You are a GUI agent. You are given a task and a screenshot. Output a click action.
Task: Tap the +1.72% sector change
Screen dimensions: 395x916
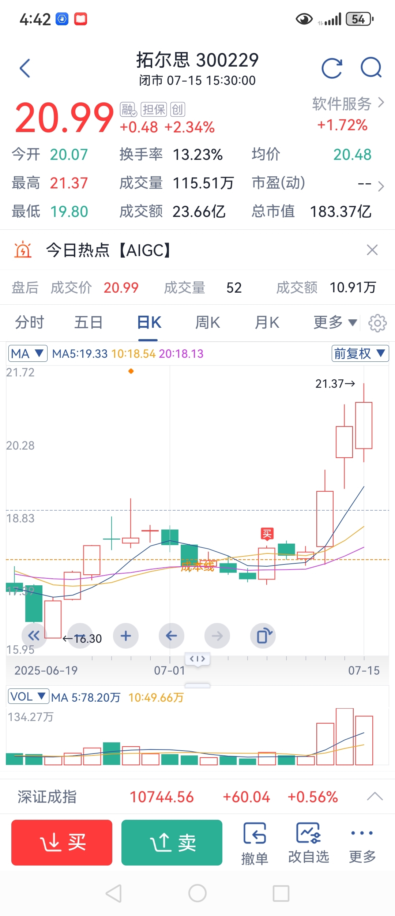tap(342, 125)
